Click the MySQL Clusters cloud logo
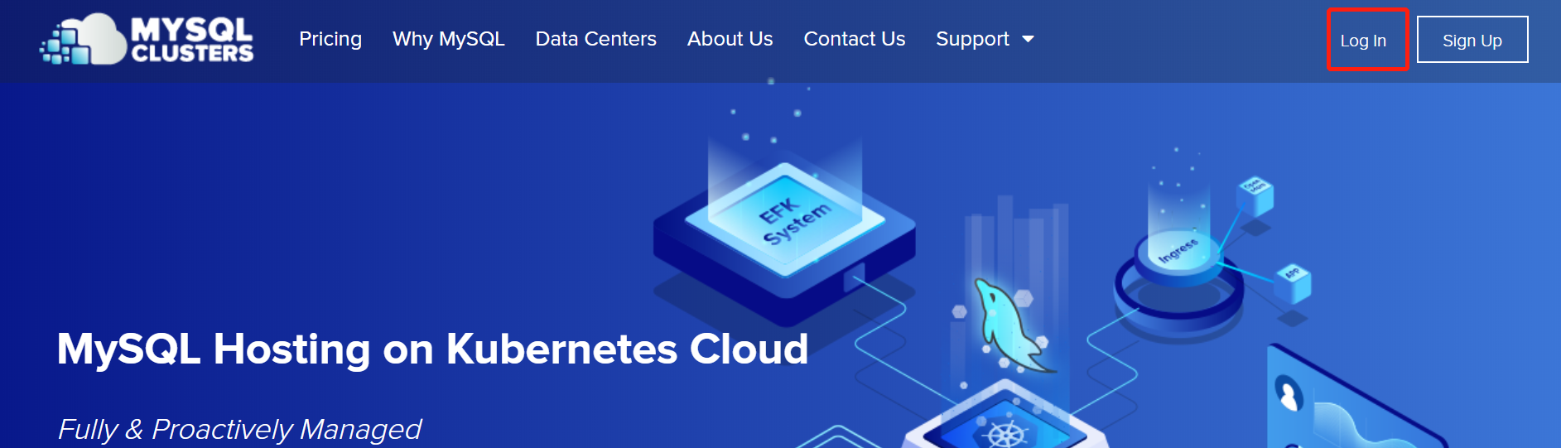Image resolution: width=1561 pixels, height=448 pixels. coord(83,39)
